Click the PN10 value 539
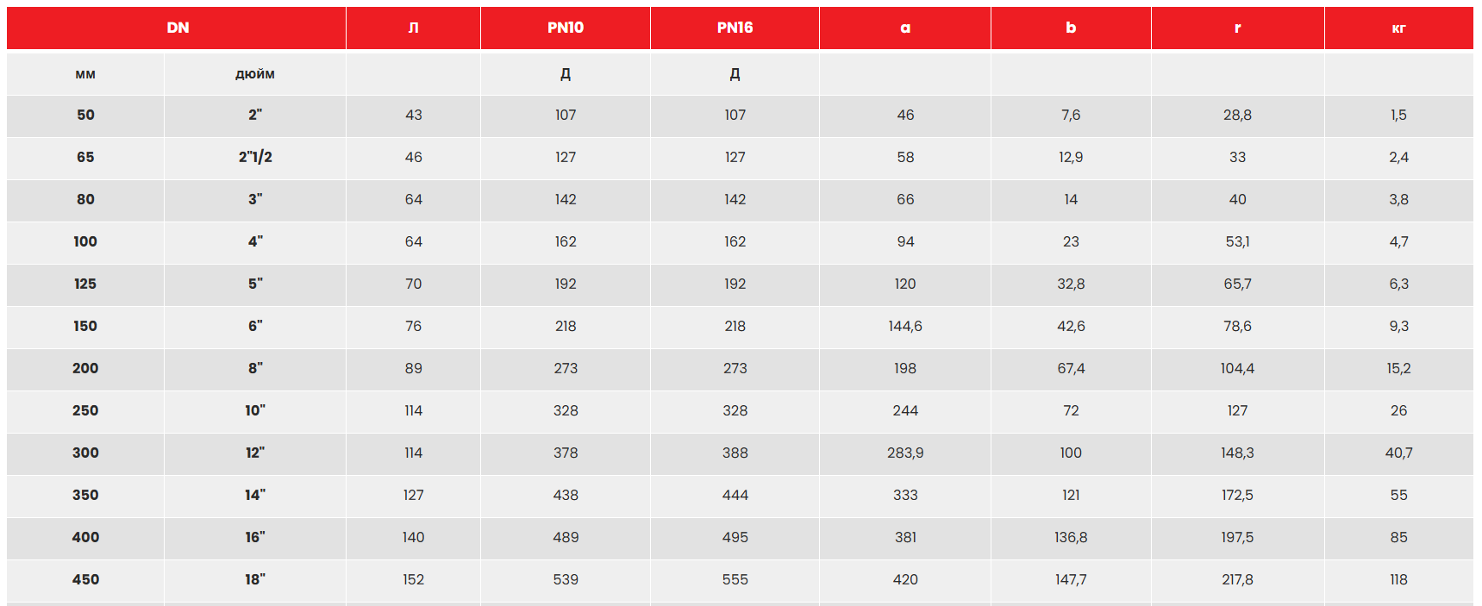 pos(566,579)
